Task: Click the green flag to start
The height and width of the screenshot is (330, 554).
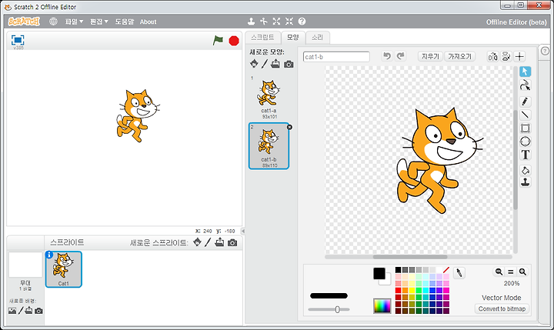Action: point(218,40)
